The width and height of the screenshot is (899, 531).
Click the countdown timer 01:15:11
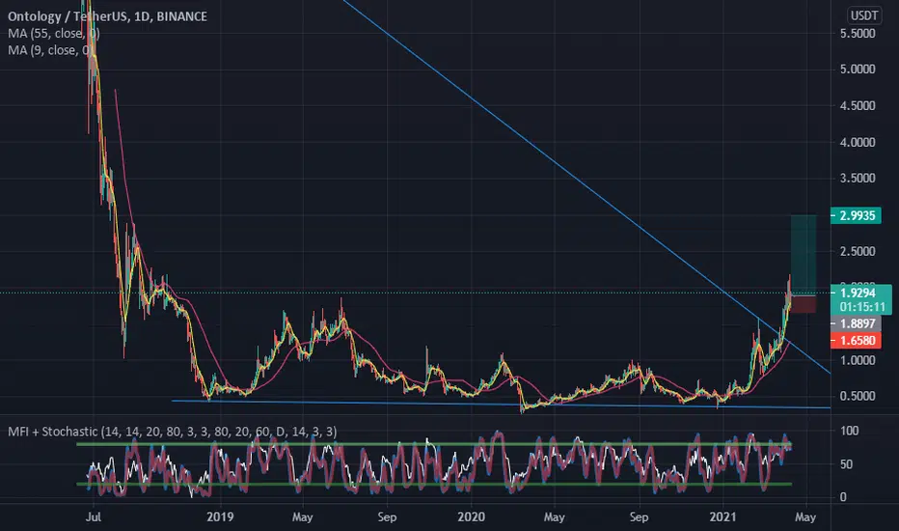(861, 307)
